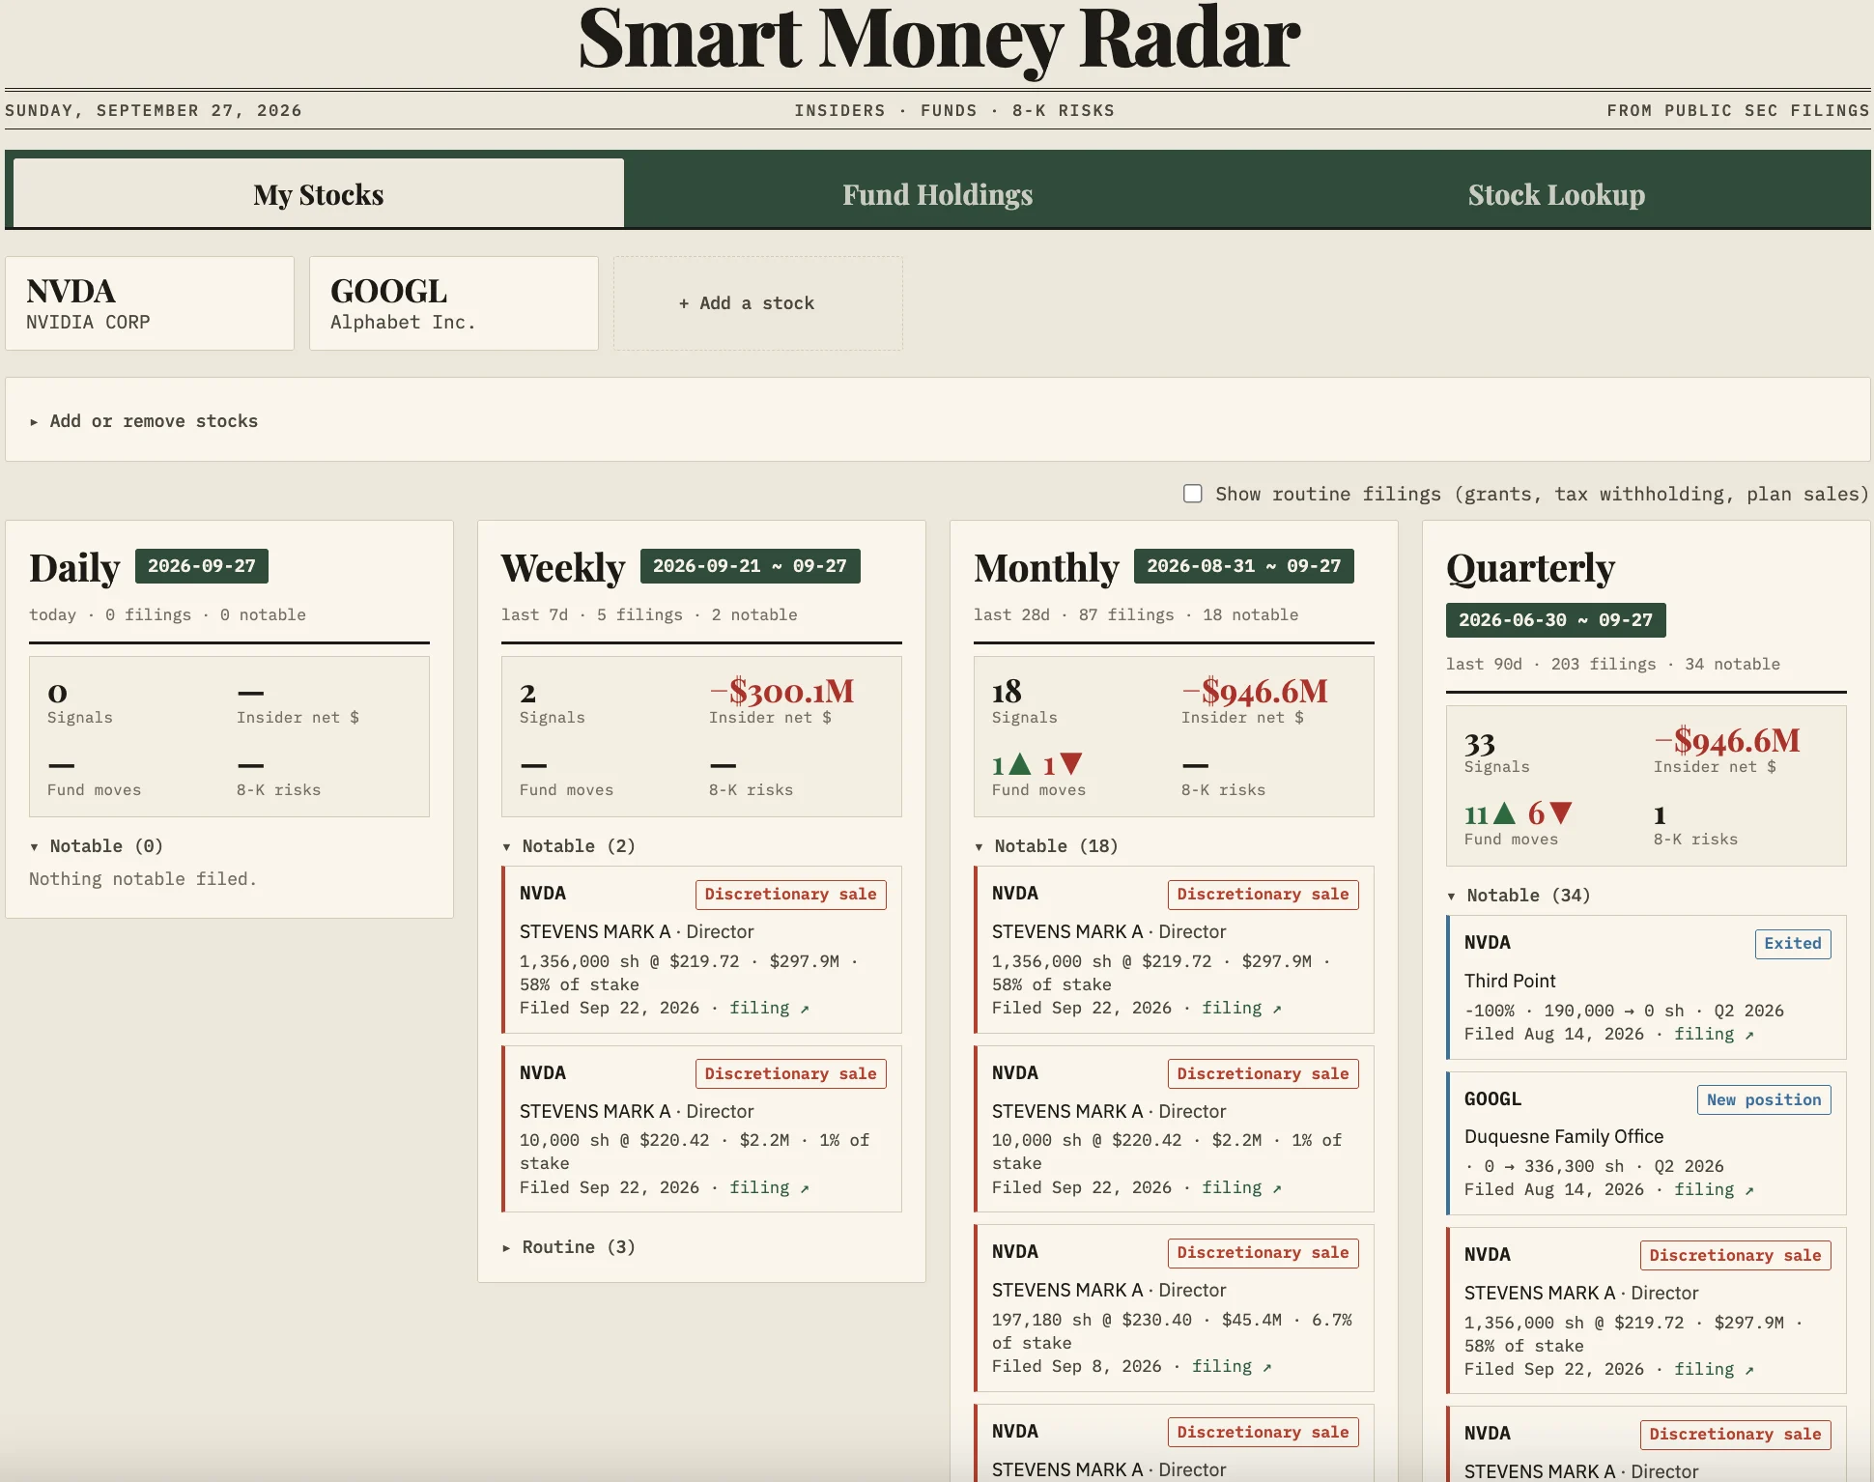Click 'last 90d · 203 filings · 34 notable' text
The image size is (1874, 1482).
1613,664
